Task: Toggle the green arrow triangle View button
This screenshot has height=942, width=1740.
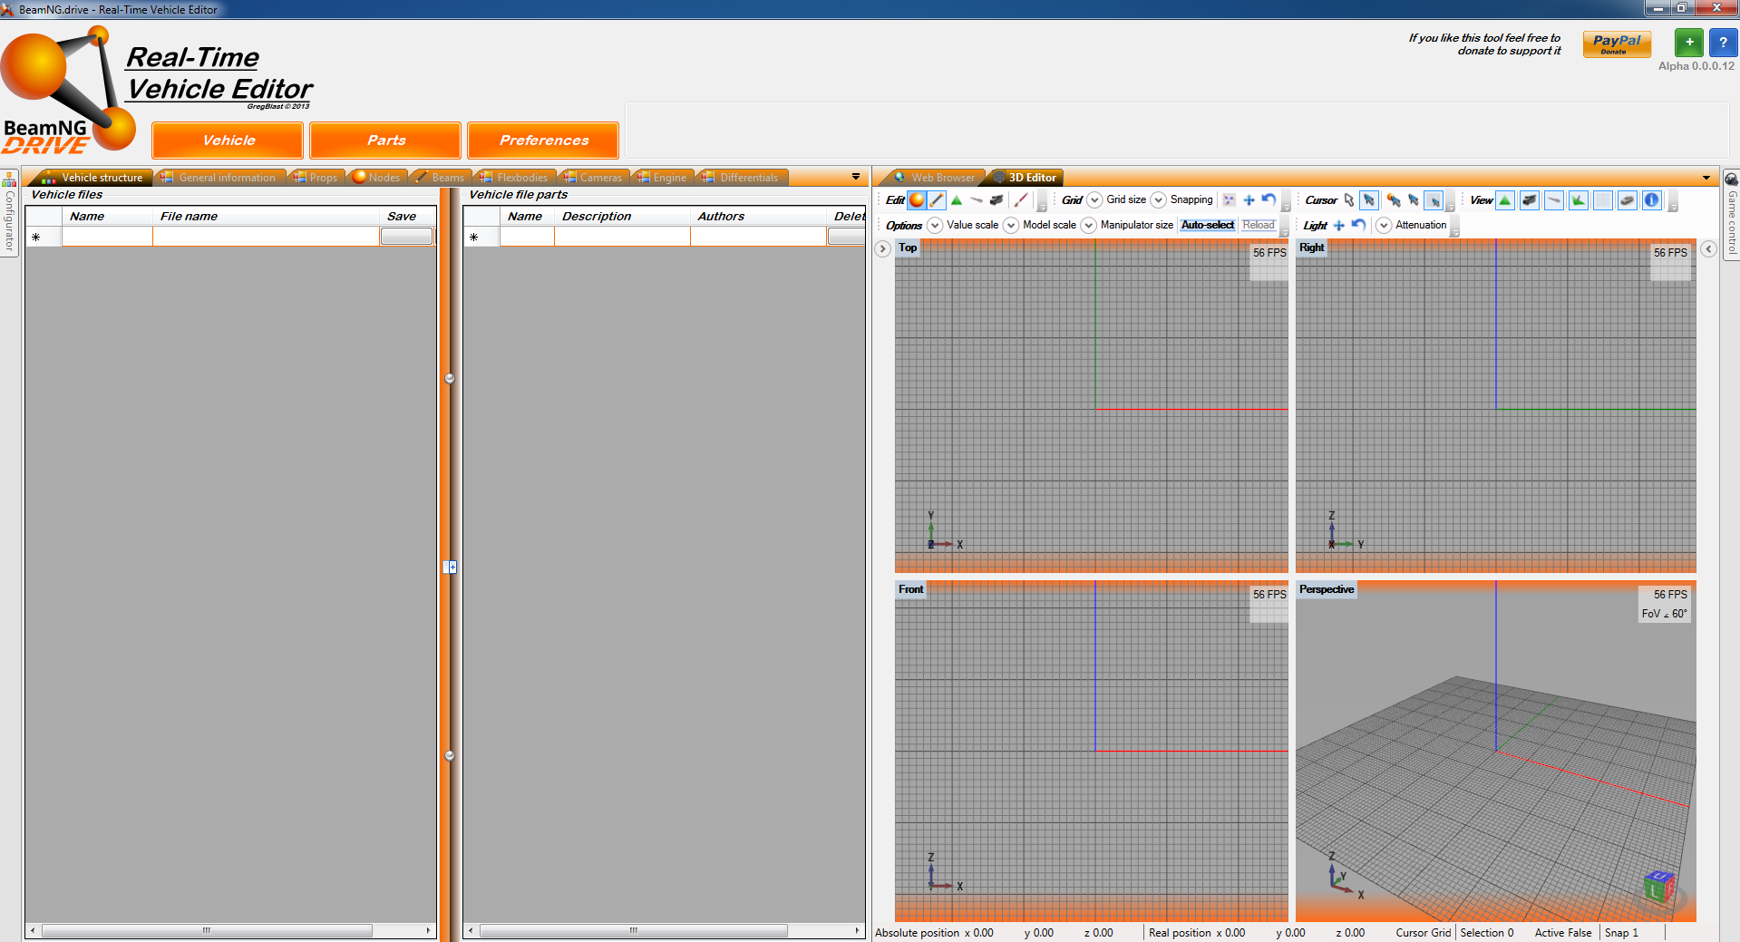Action: 1579,200
